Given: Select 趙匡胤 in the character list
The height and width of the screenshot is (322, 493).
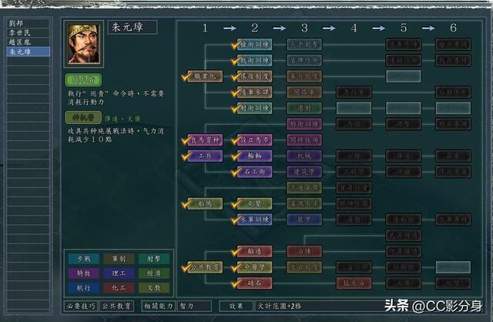Looking at the screenshot, I should click(28, 42).
